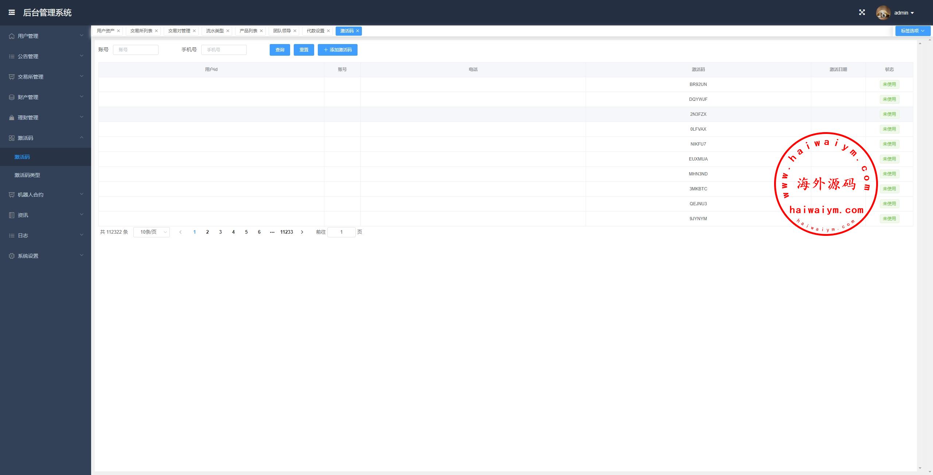The image size is (933, 475).
Task: Open the 10条/页 page size dropdown
Action: [152, 232]
